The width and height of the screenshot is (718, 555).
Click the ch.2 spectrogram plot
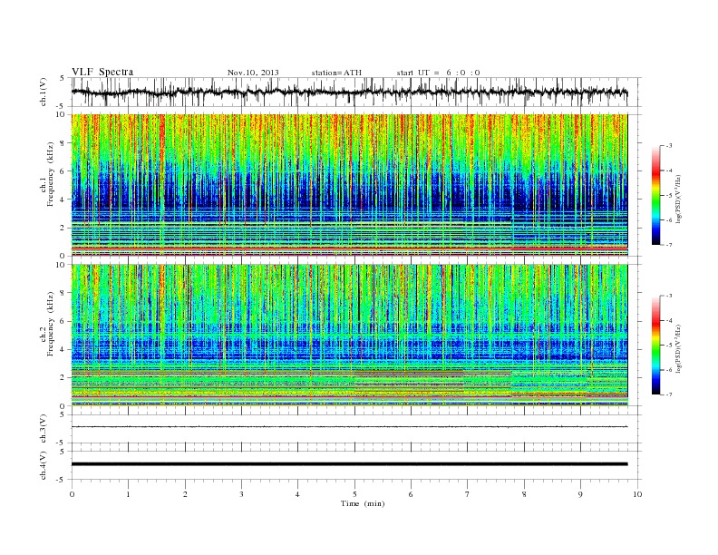click(350, 336)
